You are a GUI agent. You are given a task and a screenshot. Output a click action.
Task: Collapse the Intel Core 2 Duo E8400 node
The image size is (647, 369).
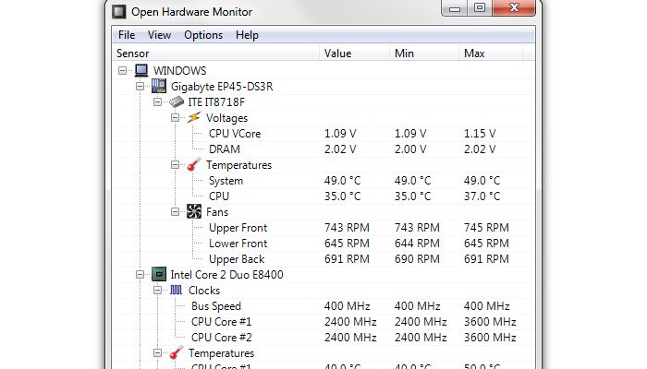pos(140,274)
